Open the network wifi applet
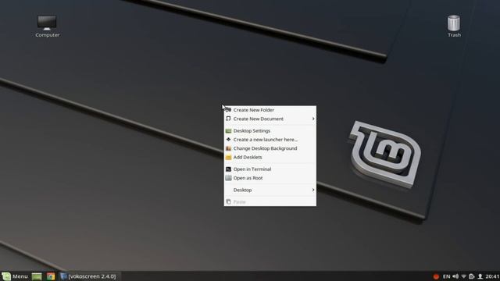The width and height of the screenshot is (500, 281). pyautogui.click(x=463, y=276)
